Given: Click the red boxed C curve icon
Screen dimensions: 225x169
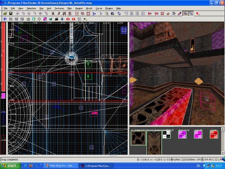Looking at the screenshot, I should coord(162,14).
